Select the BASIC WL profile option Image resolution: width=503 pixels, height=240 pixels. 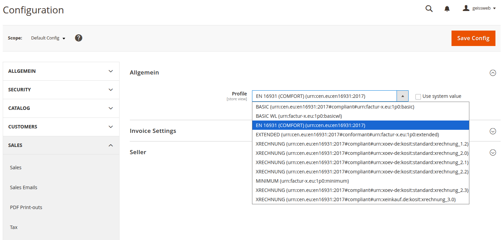[299, 116]
